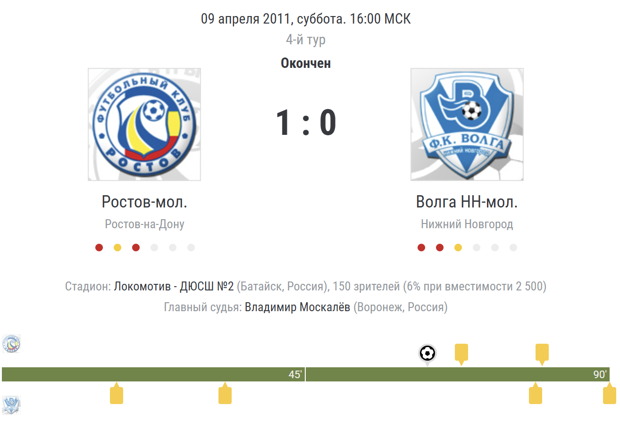Open the Ростов-мол. team page link
The width and height of the screenshot is (620, 430).
(x=144, y=202)
